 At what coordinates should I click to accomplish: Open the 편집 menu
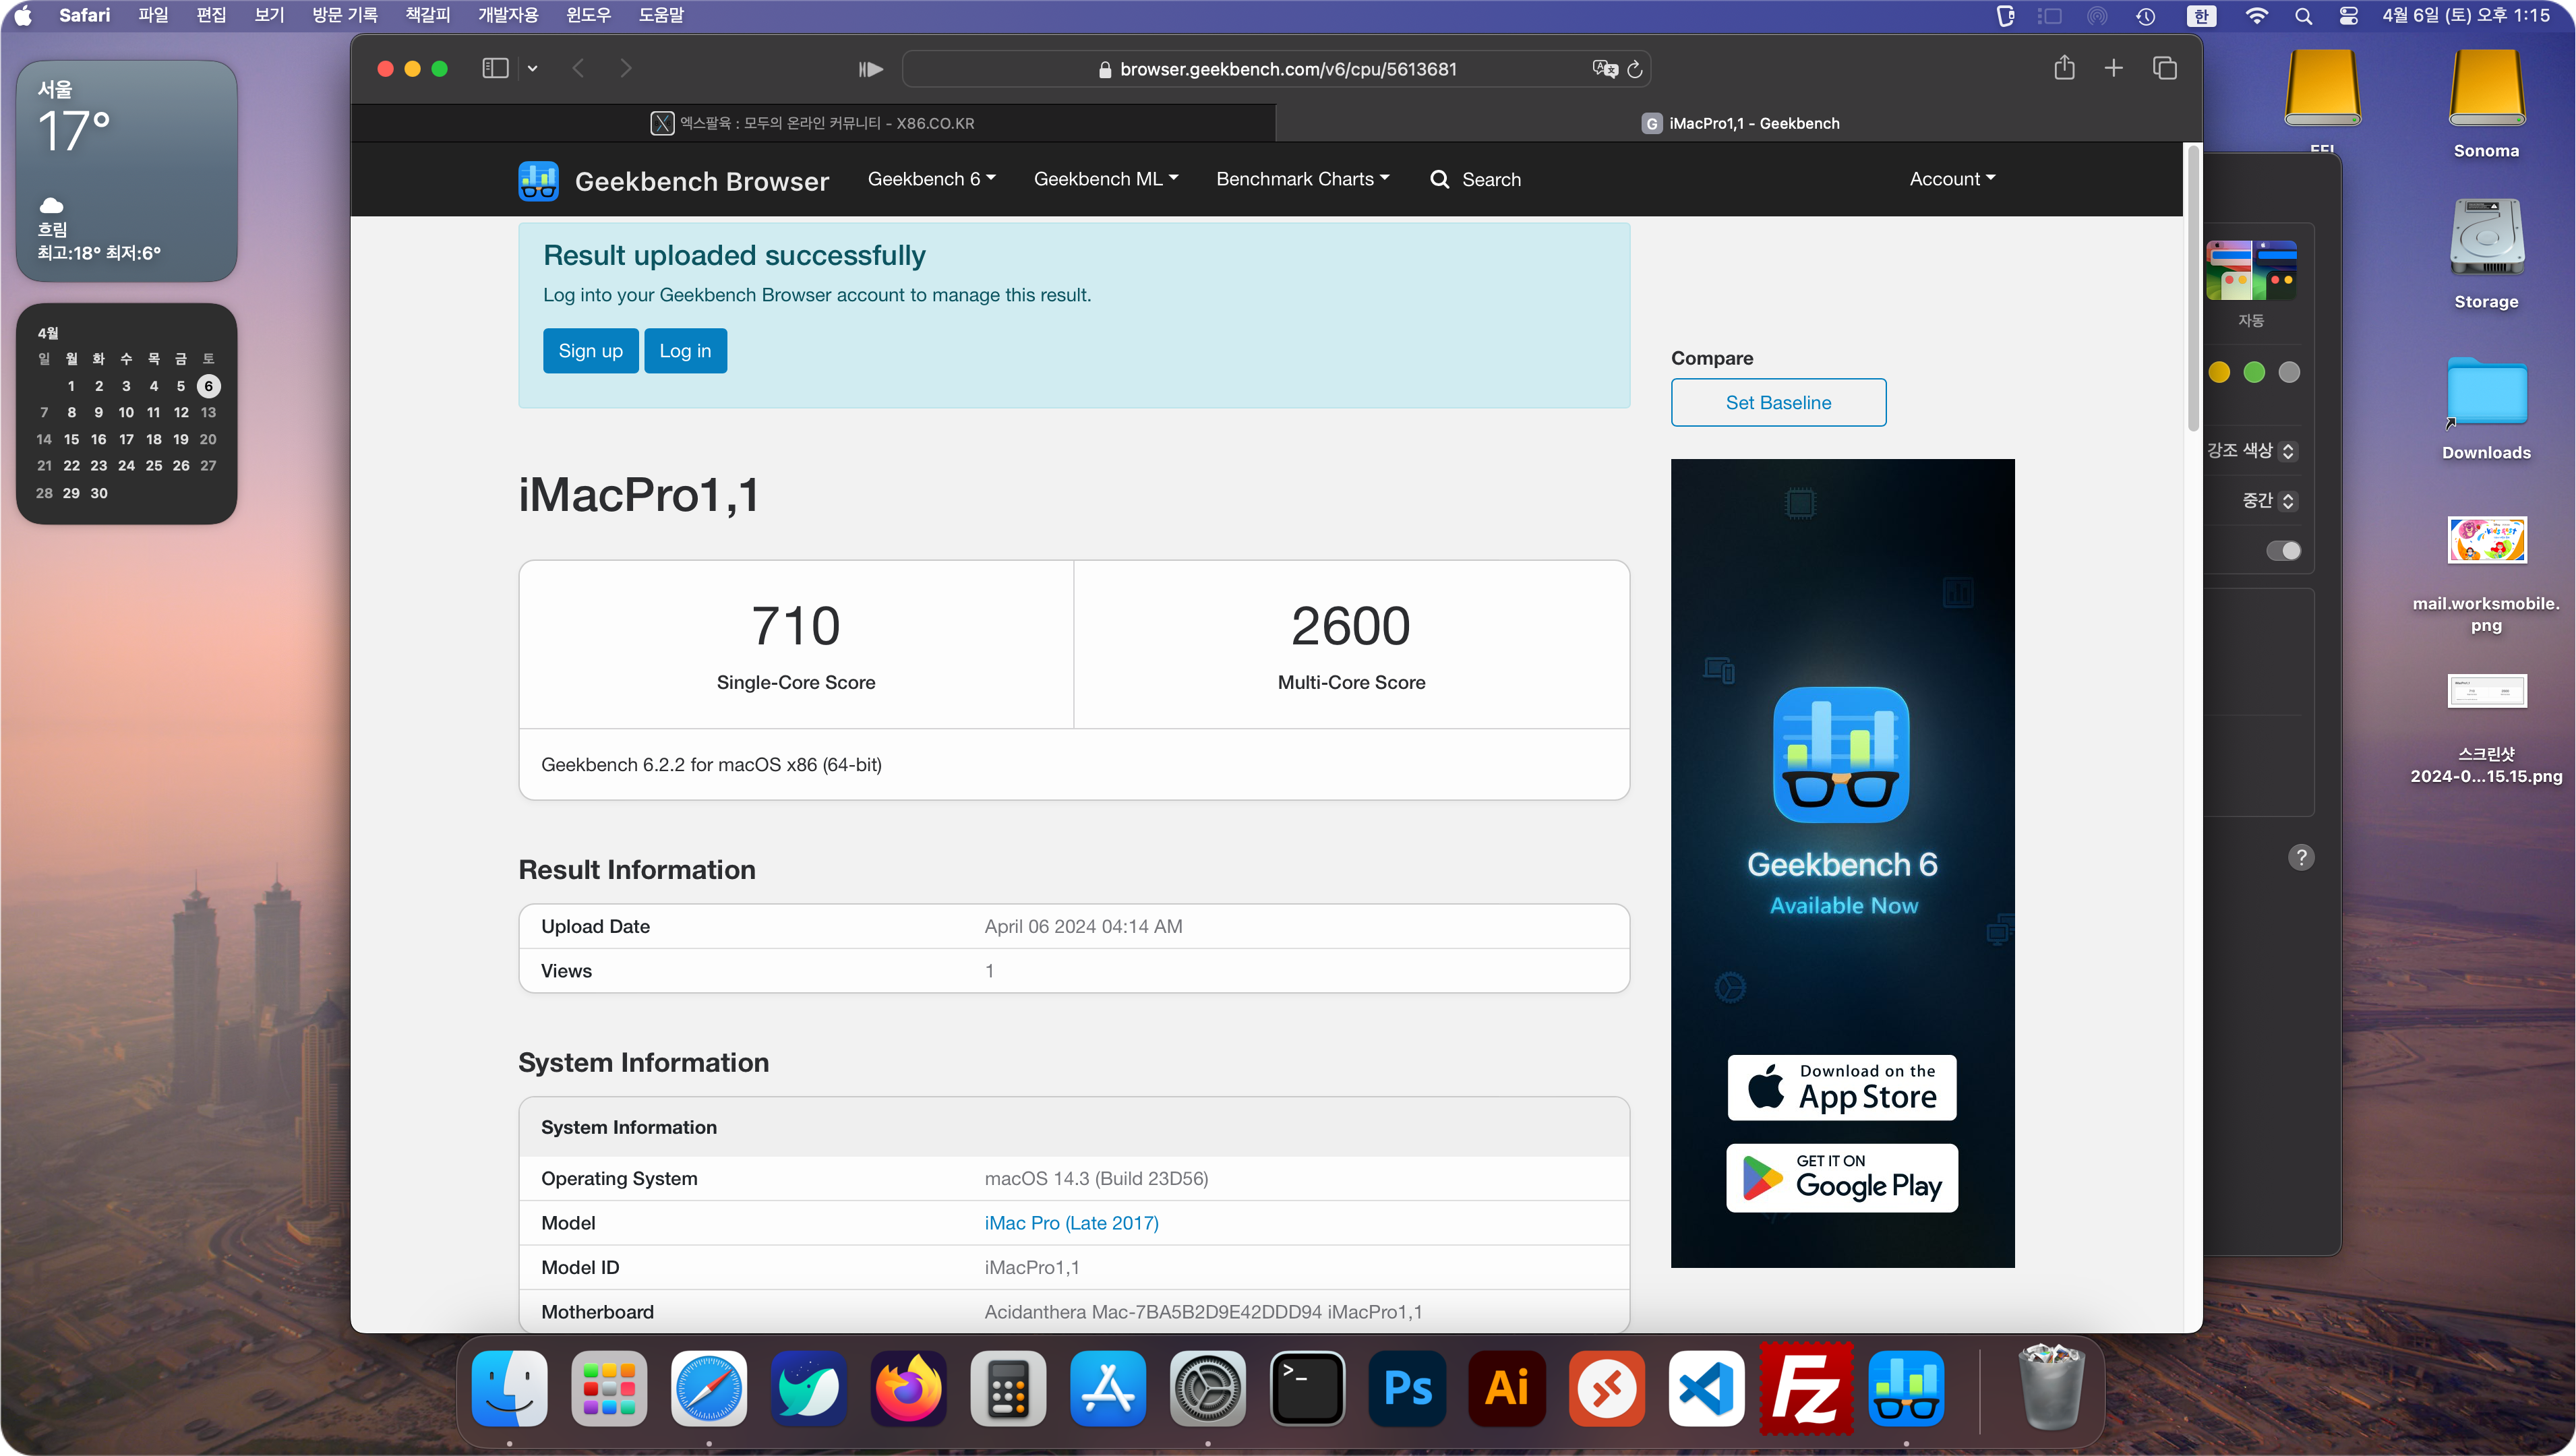[211, 15]
